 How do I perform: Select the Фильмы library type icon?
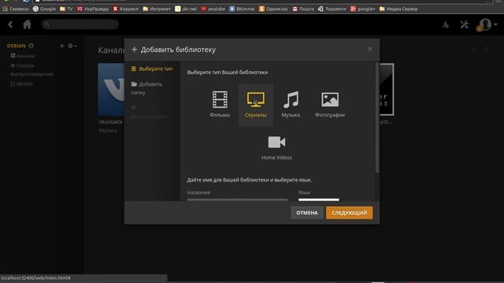pyautogui.click(x=220, y=100)
